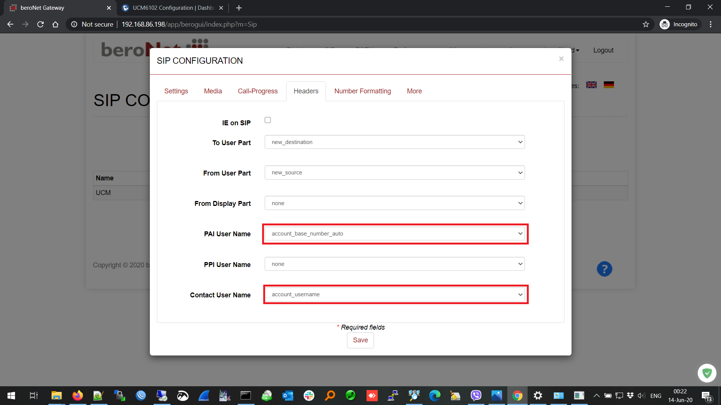The width and height of the screenshot is (721, 405).
Task: Reload the page
Action: click(41, 24)
